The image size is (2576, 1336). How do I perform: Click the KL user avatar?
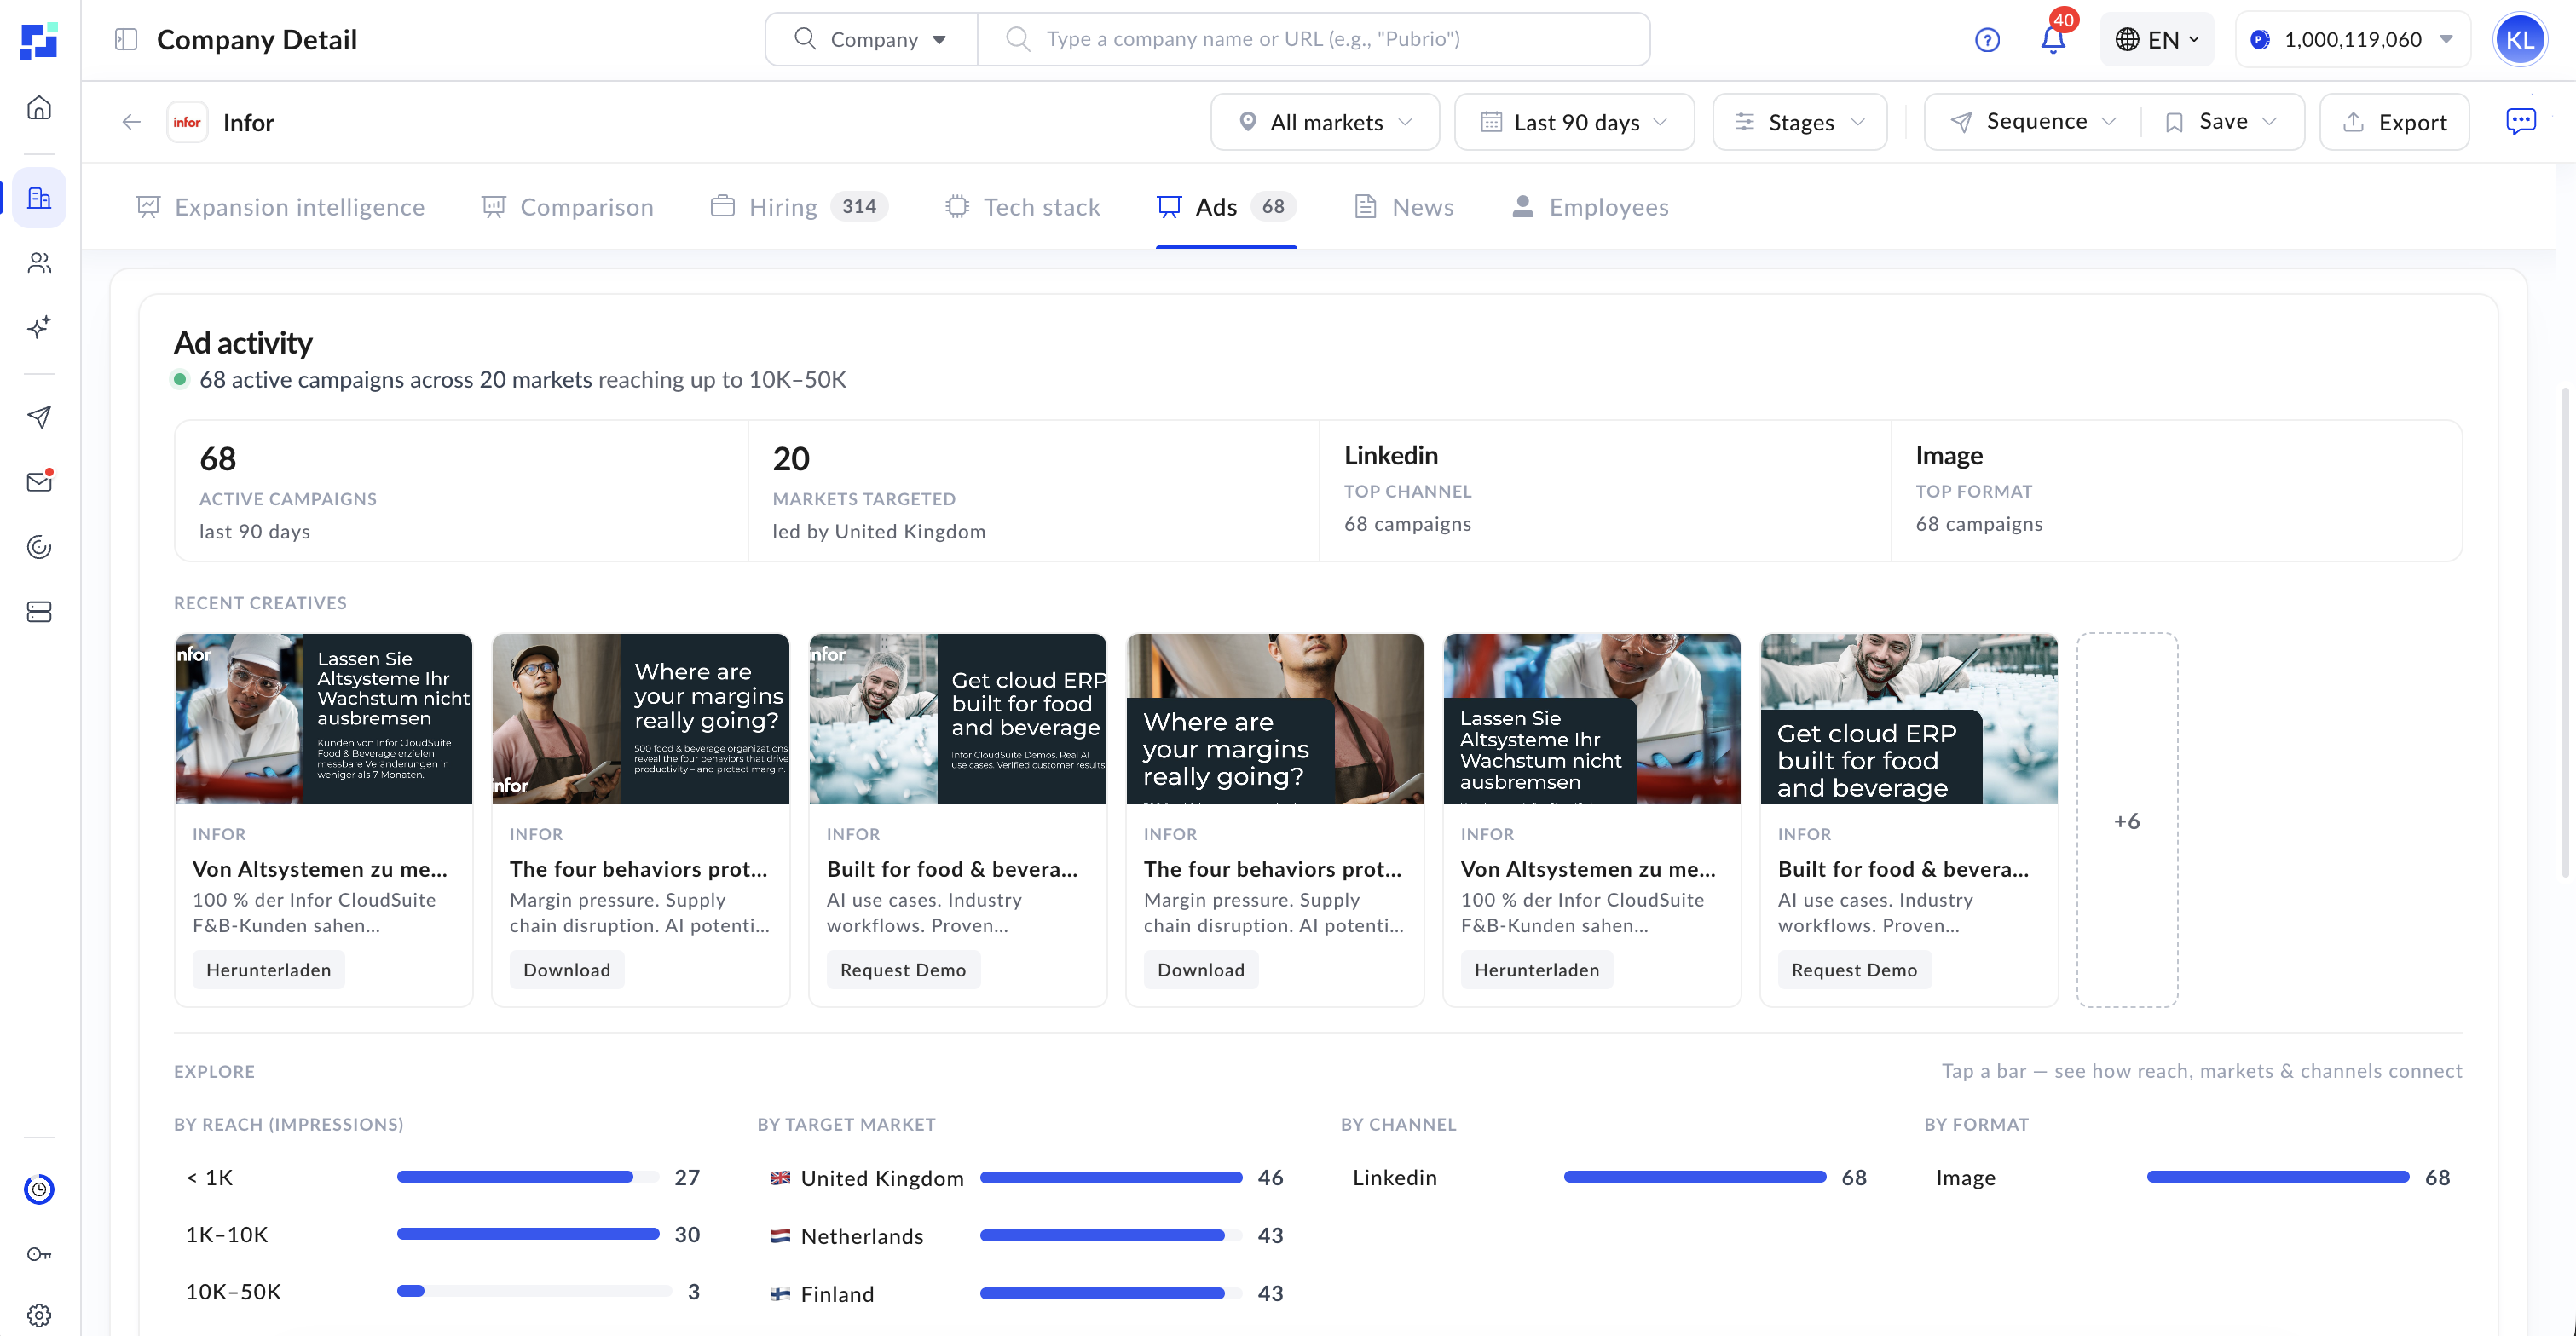2520,39
